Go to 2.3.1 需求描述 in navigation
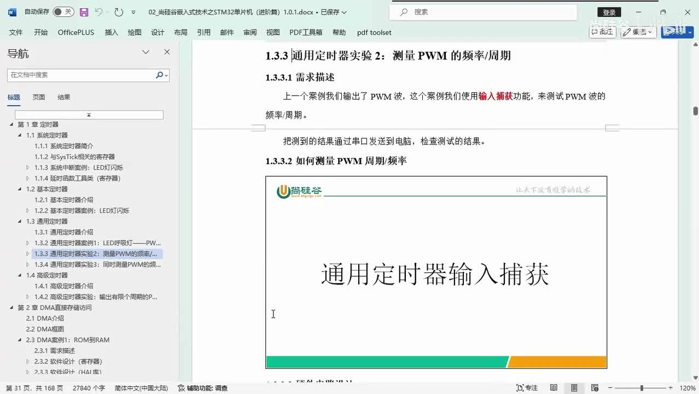Screen dimensions: 699x394 click(55, 351)
